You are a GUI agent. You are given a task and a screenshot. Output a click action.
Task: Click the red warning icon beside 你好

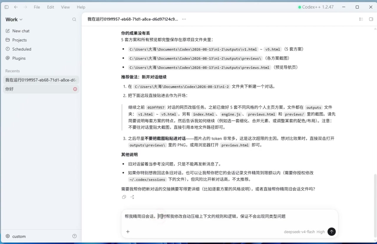(x=75, y=89)
